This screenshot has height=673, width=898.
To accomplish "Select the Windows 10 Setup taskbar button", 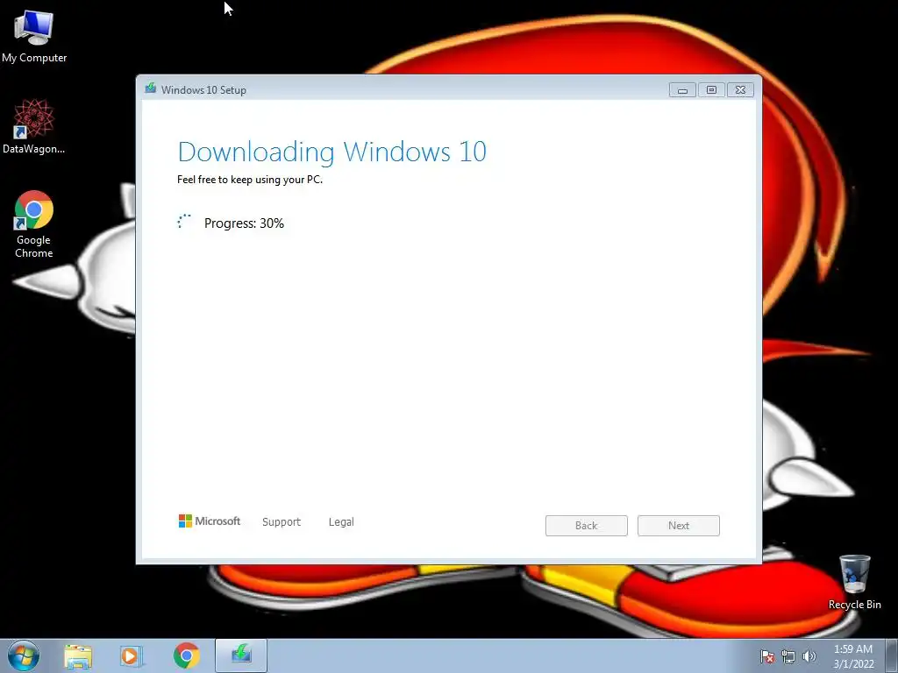I will click(241, 655).
